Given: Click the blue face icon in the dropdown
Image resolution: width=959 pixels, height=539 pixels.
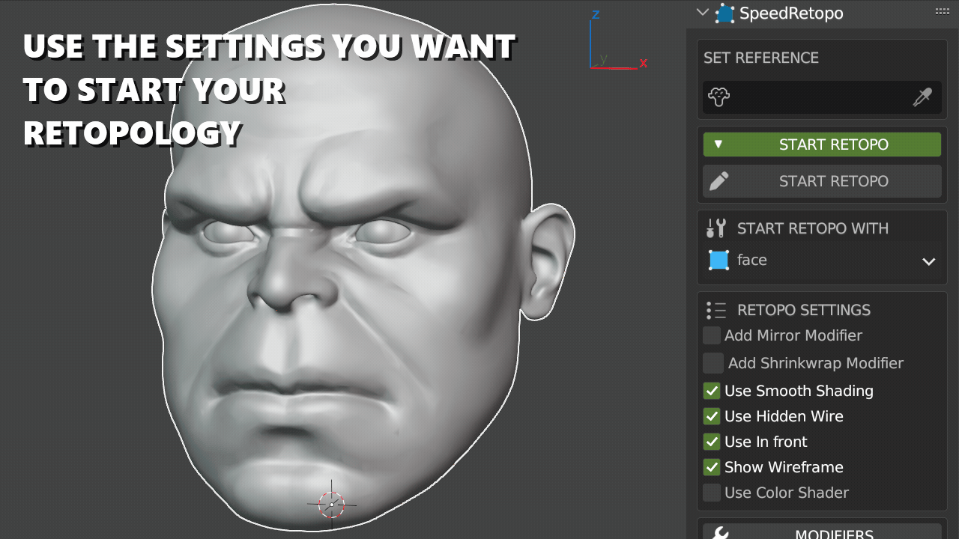Looking at the screenshot, I should 721,260.
